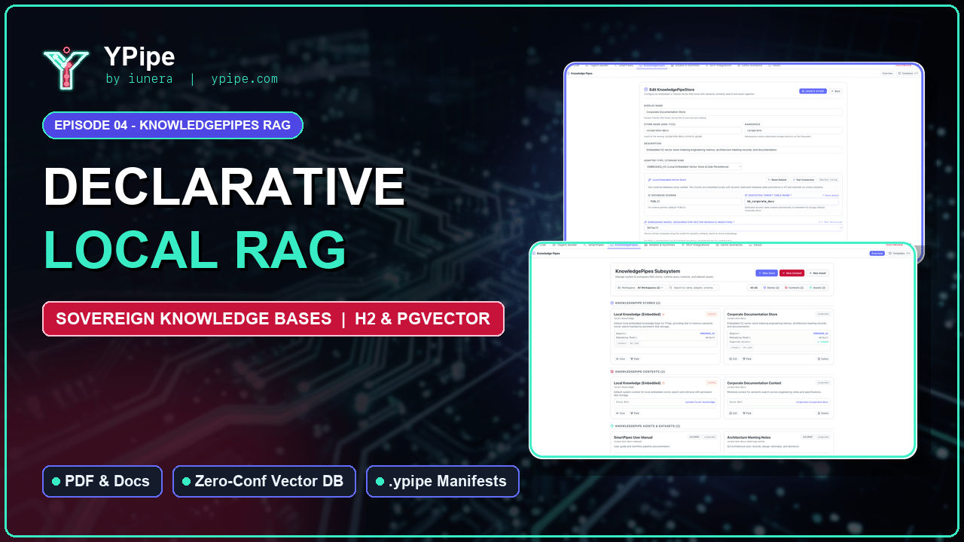Fork the Local Knowledge (Embedded) store card
This screenshot has height=542, width=964.
634,358
